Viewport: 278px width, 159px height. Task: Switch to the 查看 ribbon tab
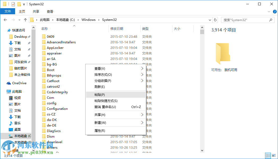(50, 11)
